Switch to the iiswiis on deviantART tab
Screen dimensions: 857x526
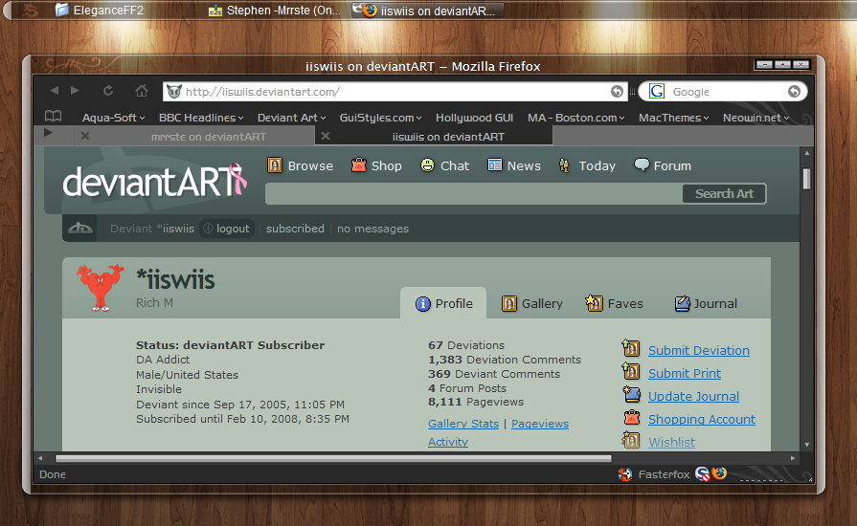pos(435,137)
